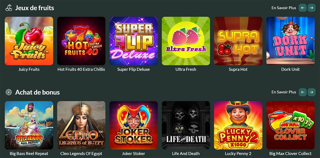Click the chip icon beside Achat de bonus
This screenshot has width=320, height=158.
9,92
